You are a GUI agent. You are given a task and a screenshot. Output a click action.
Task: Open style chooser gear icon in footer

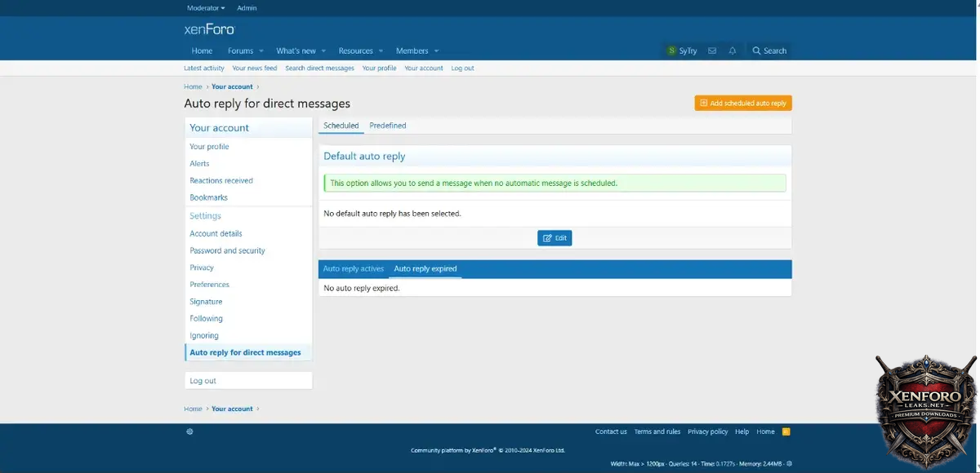(189, 431)
